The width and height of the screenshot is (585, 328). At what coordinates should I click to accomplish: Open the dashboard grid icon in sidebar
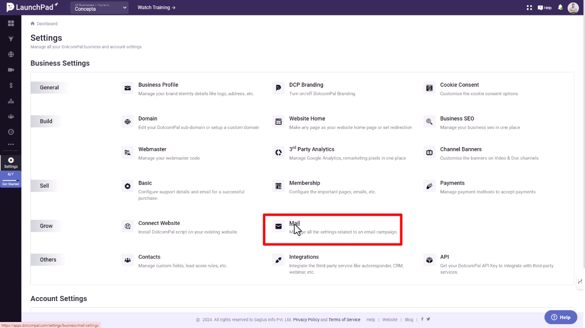(11, 23)
